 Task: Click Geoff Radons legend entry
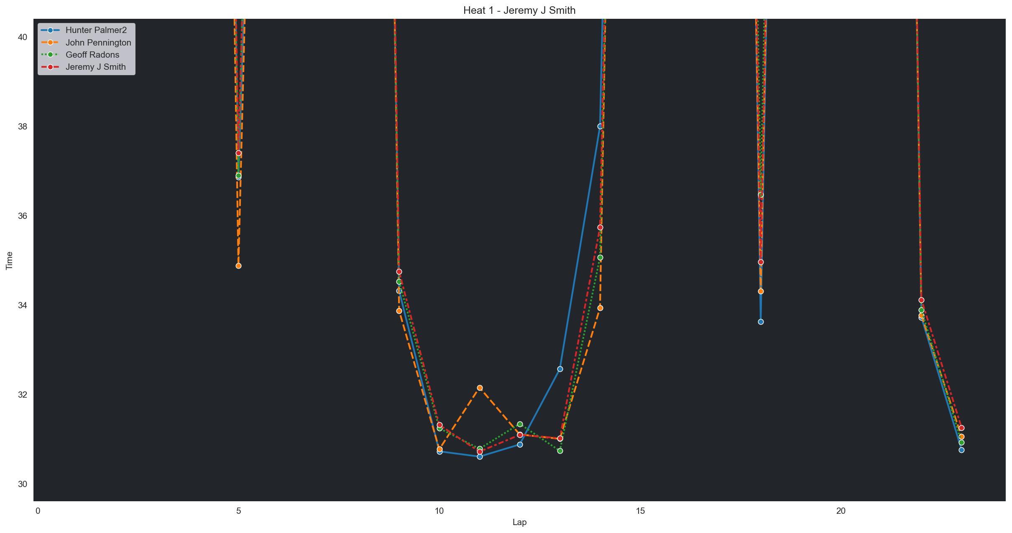tap(92, 55)
